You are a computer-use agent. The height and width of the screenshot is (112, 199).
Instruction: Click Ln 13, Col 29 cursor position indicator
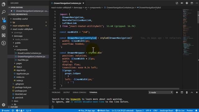click(x=123, y=111)
